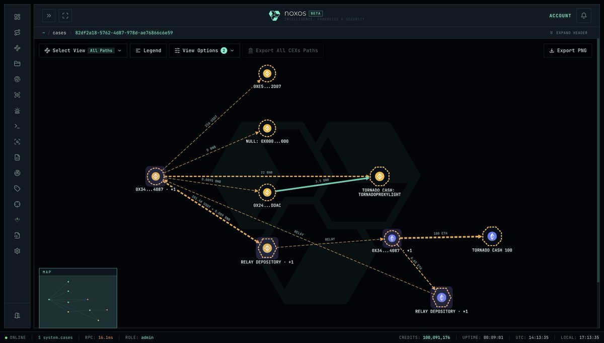Viewport: 604px width, 343px height.
Task: Open the settings gear icon in sidebar
Action: point(17,251)
